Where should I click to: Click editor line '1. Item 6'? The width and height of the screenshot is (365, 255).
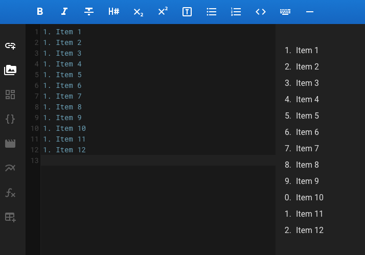(x=62, y=85)
